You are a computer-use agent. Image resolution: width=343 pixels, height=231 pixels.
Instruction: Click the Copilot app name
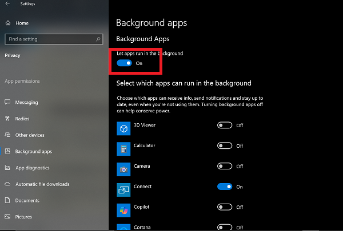[142, 207]
